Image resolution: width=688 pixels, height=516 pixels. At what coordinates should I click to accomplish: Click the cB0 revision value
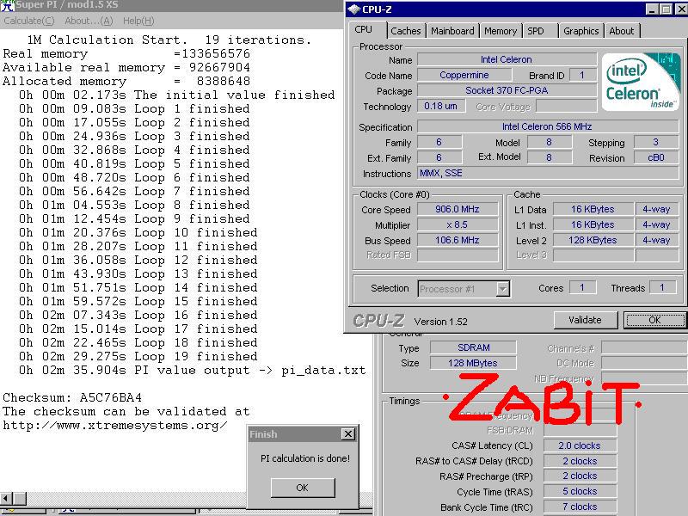click(x=656, y=157)
